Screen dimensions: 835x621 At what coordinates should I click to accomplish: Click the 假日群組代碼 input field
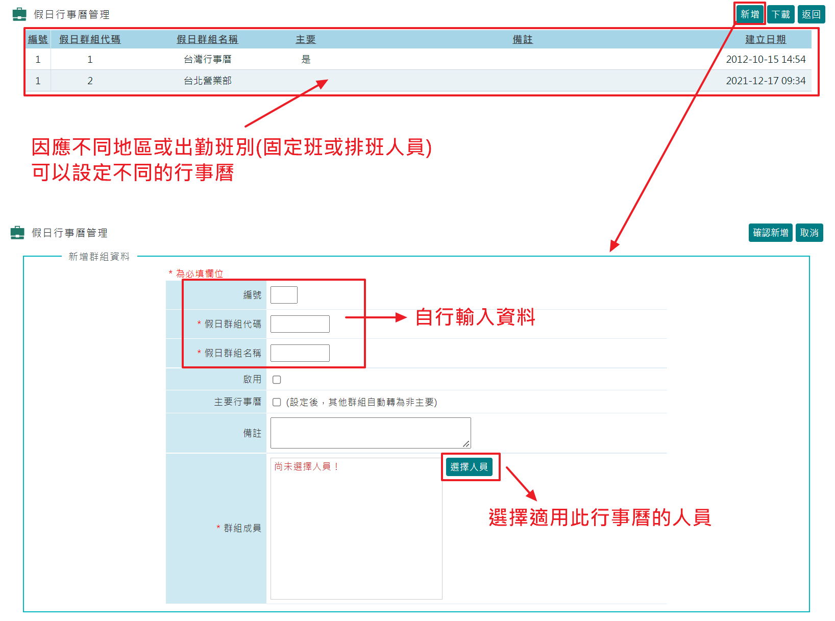click(300, 324)
